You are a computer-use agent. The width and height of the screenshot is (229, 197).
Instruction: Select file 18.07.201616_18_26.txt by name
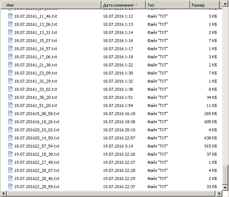pyautogui.click(x=37, y=122)
